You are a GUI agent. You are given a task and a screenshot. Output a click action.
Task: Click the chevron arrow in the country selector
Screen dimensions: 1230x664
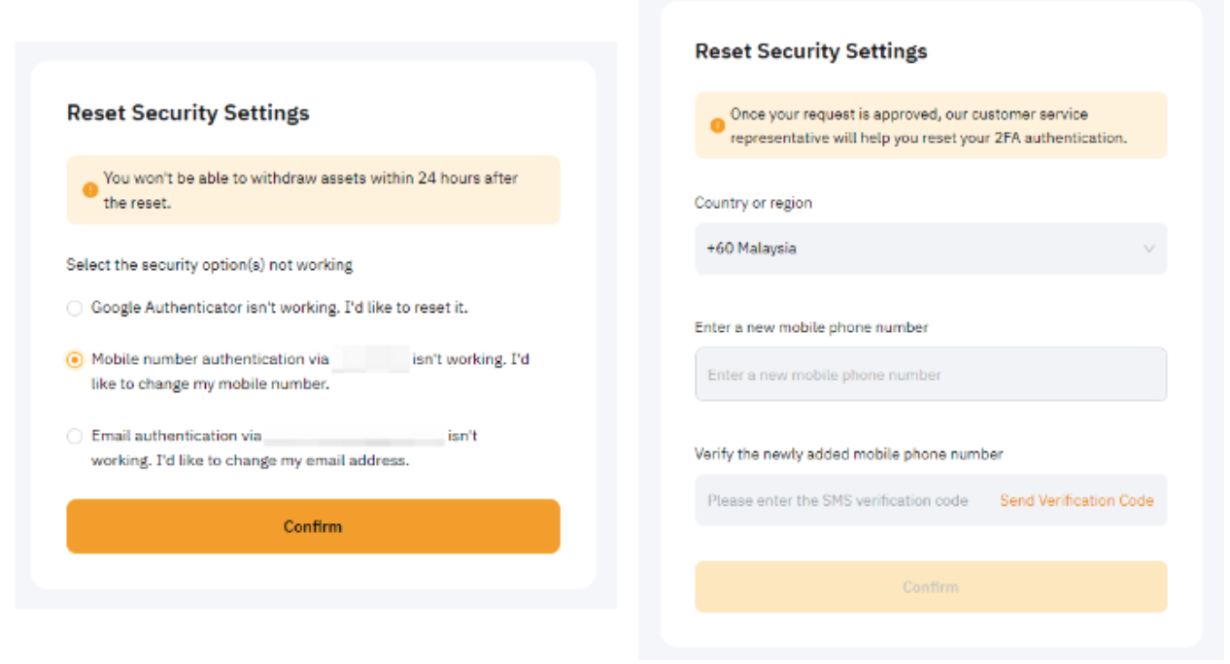click(1148, 249)
